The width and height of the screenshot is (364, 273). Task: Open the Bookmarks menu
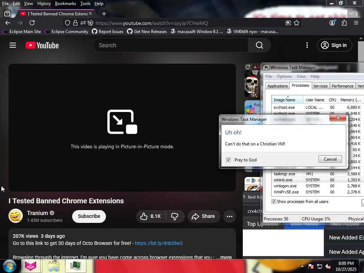[x=65, y=4]
